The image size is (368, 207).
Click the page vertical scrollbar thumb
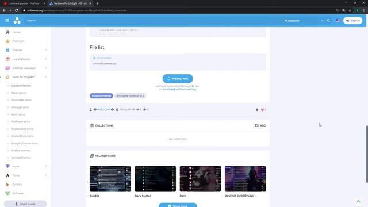tap(367, 154)
